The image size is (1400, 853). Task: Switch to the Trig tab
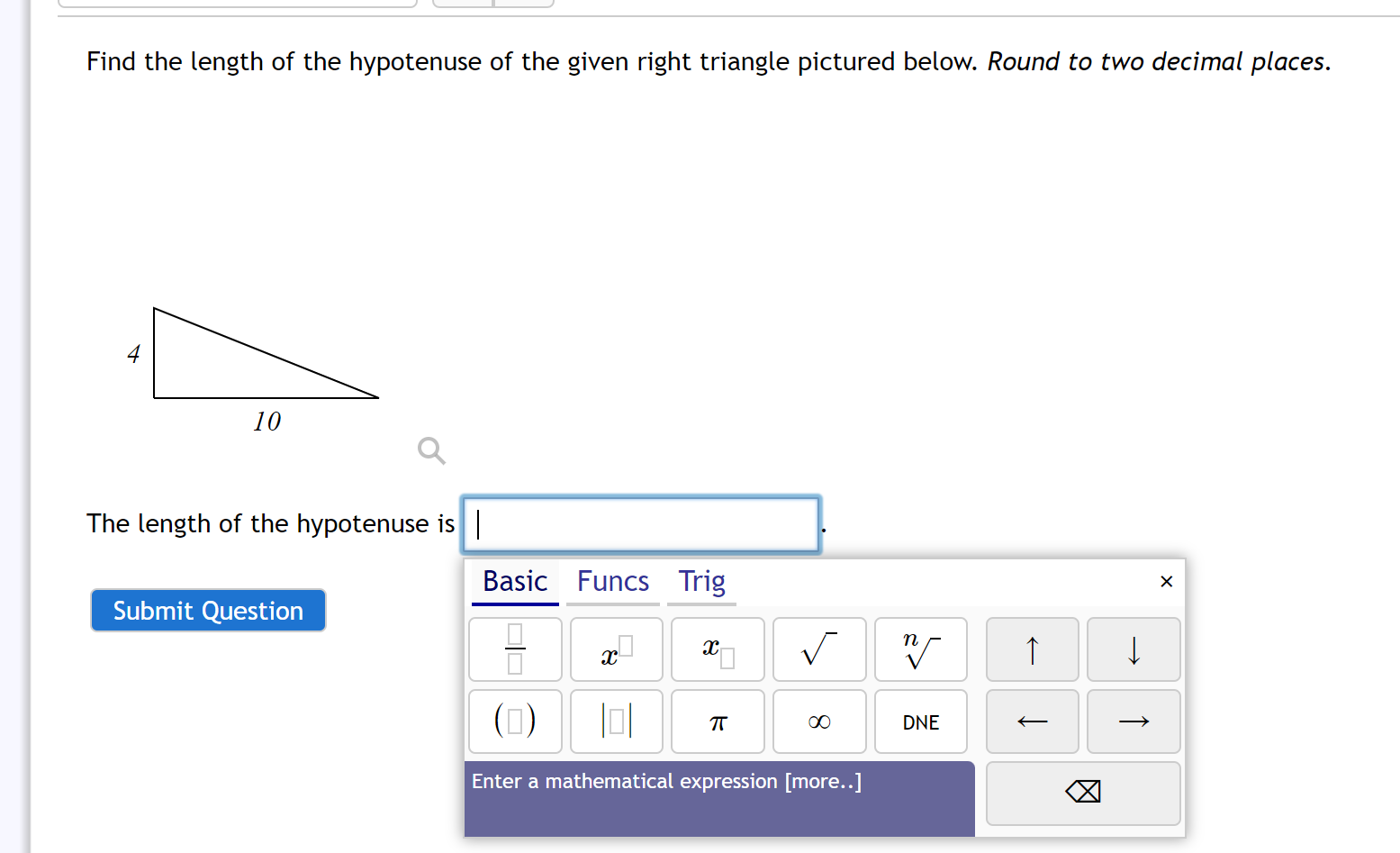coord(701,582)
